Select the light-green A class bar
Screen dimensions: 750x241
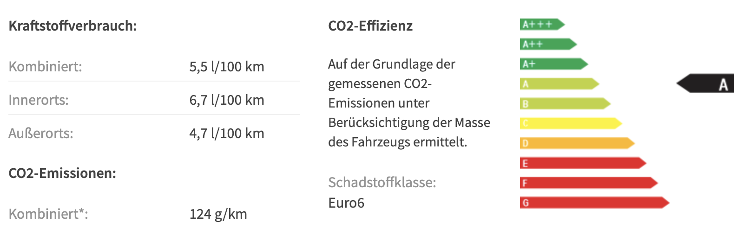pos(559,84)
